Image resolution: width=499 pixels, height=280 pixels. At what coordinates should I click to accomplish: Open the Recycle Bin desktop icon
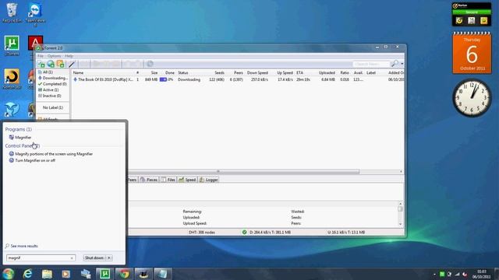[x=12, y=12]
